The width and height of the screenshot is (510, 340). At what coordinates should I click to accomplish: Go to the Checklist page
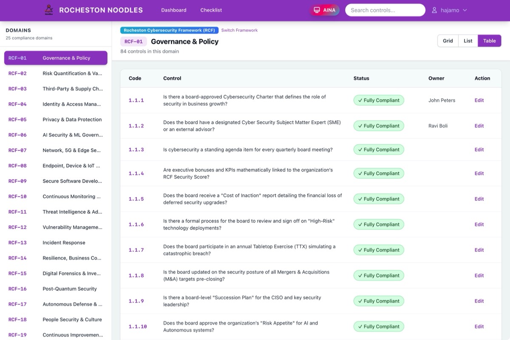211,10
